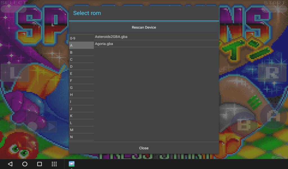
Task: Choose the D index entry
Action: click(81, 66)
